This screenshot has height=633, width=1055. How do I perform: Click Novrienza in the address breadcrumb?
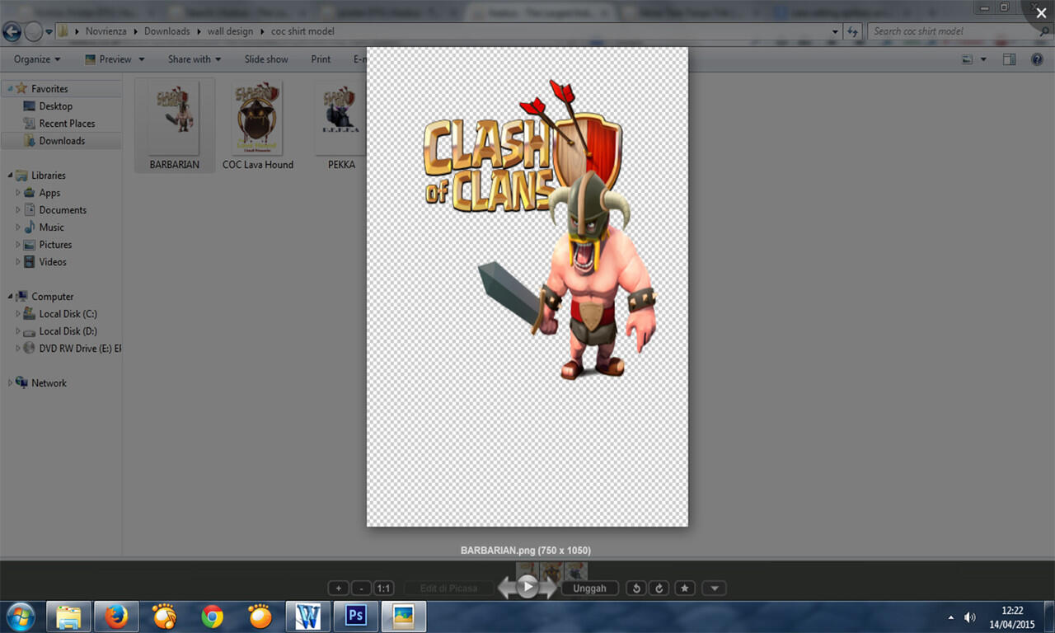tap(105, 31)
